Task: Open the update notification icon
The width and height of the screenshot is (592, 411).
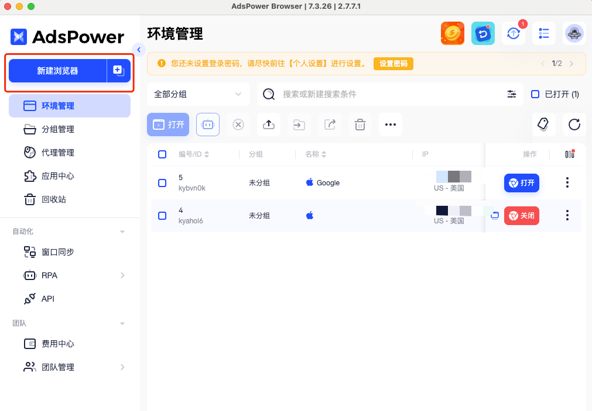Action: pyautogui.click(x=514, y=33)
